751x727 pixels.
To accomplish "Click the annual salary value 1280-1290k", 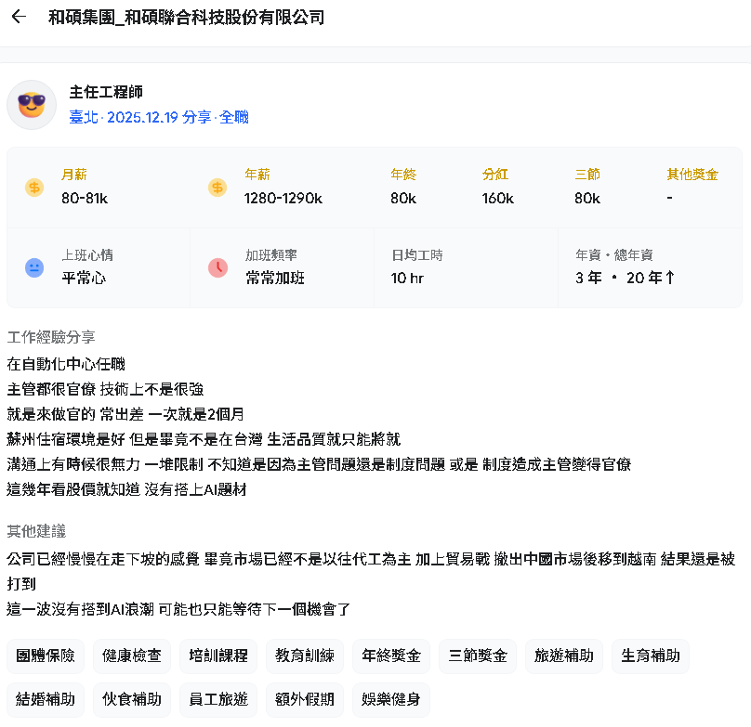I will coord(283,198).
